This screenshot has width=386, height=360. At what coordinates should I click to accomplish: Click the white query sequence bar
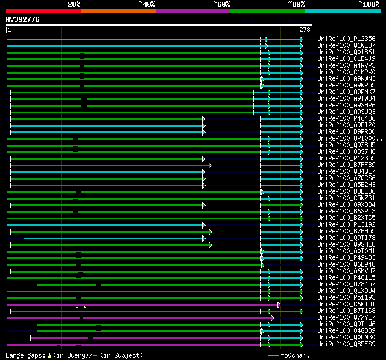(x=159, y=25)
